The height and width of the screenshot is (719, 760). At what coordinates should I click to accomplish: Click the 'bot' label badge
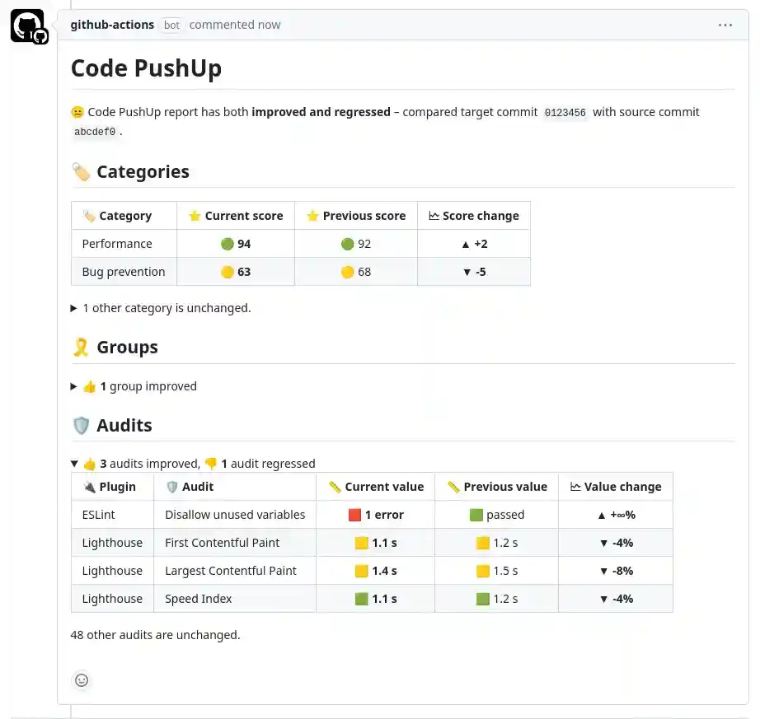[171, 25]
